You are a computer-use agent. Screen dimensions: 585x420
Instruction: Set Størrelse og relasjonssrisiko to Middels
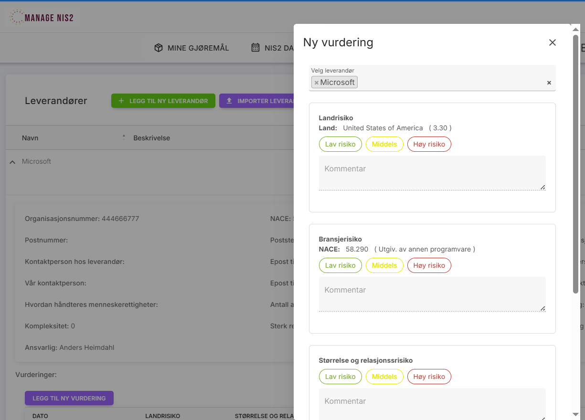point(384,377)
